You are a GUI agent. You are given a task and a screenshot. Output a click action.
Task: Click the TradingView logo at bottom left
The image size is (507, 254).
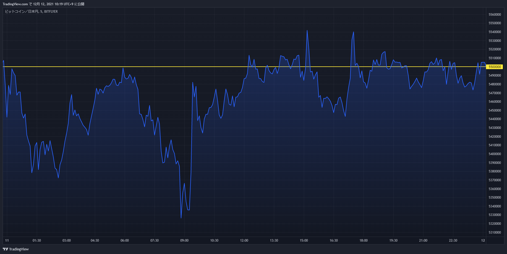[16, 249]
